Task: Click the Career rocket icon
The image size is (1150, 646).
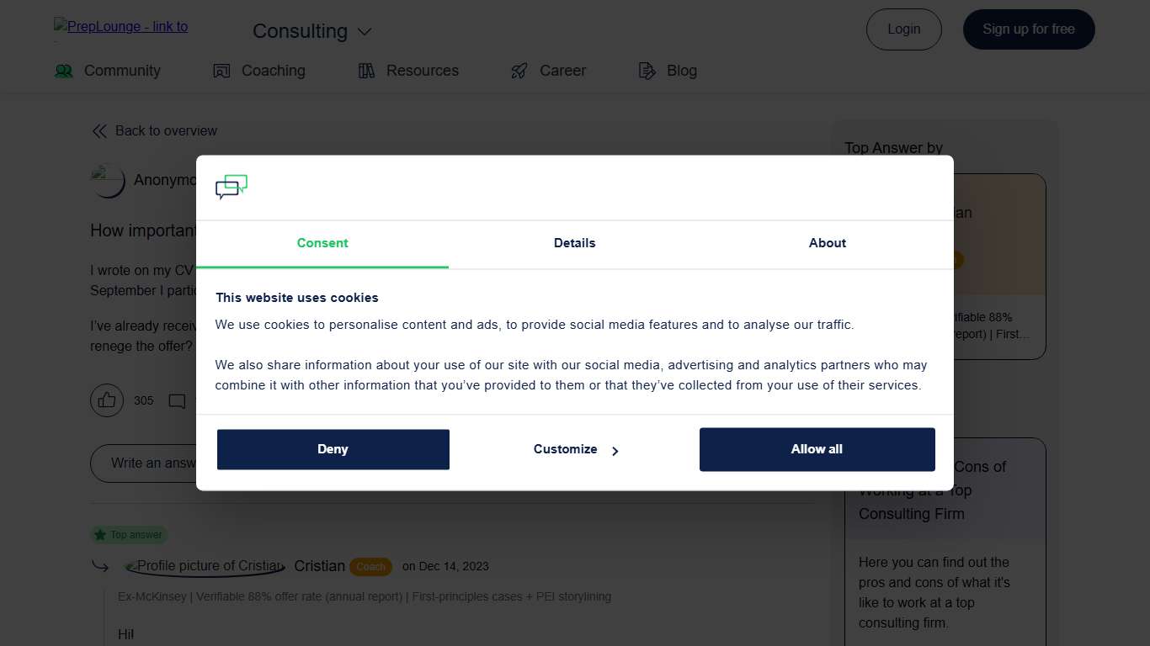Action: pos(519,71)
